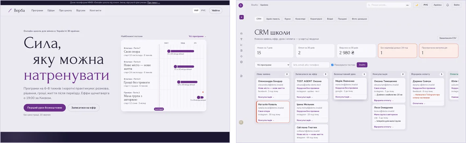The height and width of the screenshot is (143, 466).
Task: Click the Виручка за 30 днів stat card
Action: click(356, 51)
